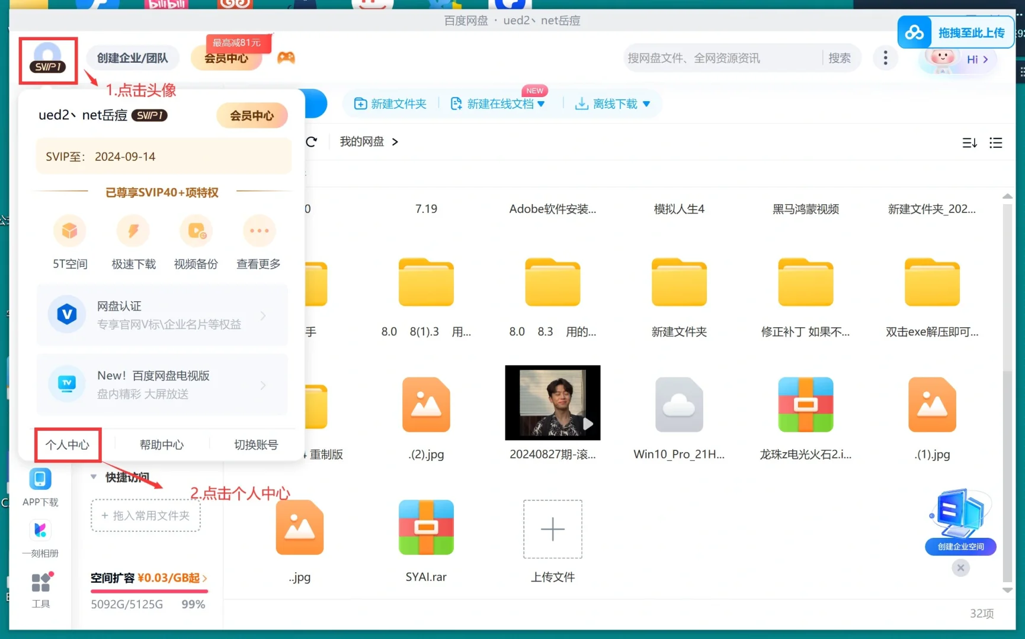Click the game controller icon beside 会员中心

coord(286,57)
